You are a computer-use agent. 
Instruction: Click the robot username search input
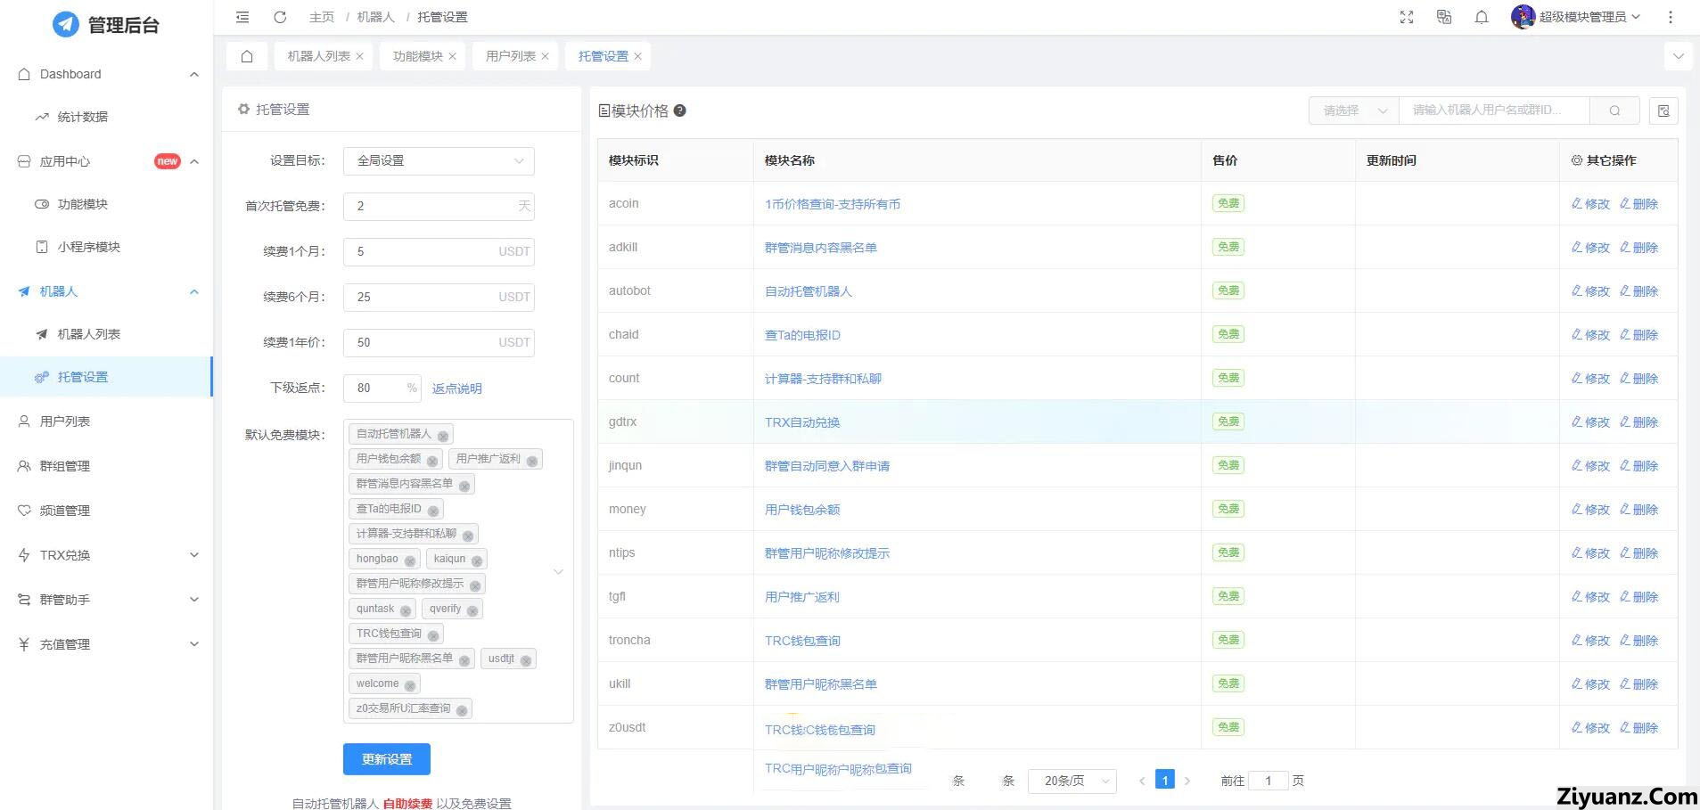click(x=1493, y=110)
